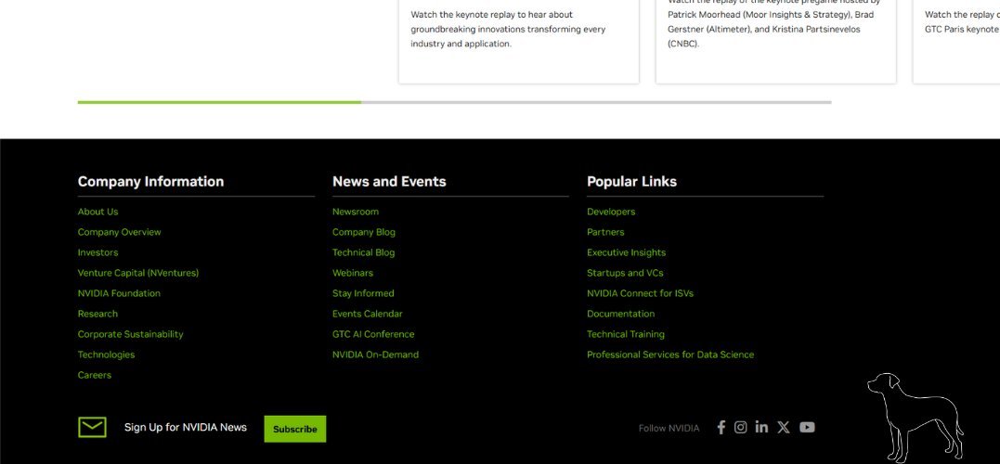Screen dimensions: 1000x464
Task: Open Company Blog link
Action: pyautogui.click(x=364, y=232)
